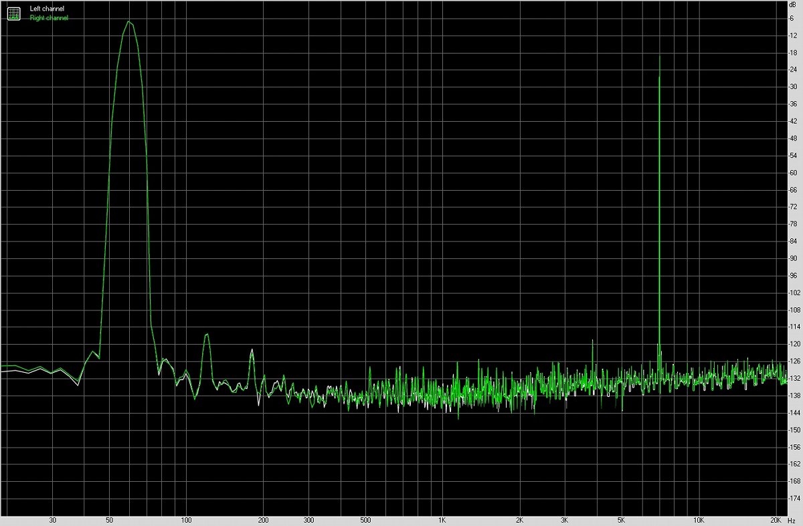Click the 50 Hz frequency label
This screenshot has height=526, width=803.
pos(109,520)
